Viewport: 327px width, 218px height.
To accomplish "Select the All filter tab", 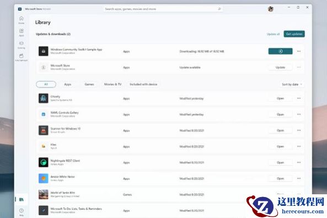I will coord(46,84).
